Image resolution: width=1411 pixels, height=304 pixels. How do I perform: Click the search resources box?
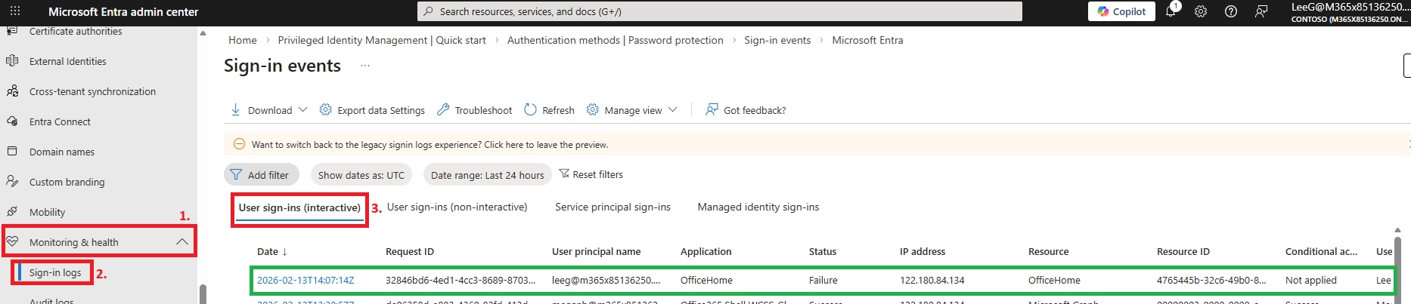coord(720,11)
